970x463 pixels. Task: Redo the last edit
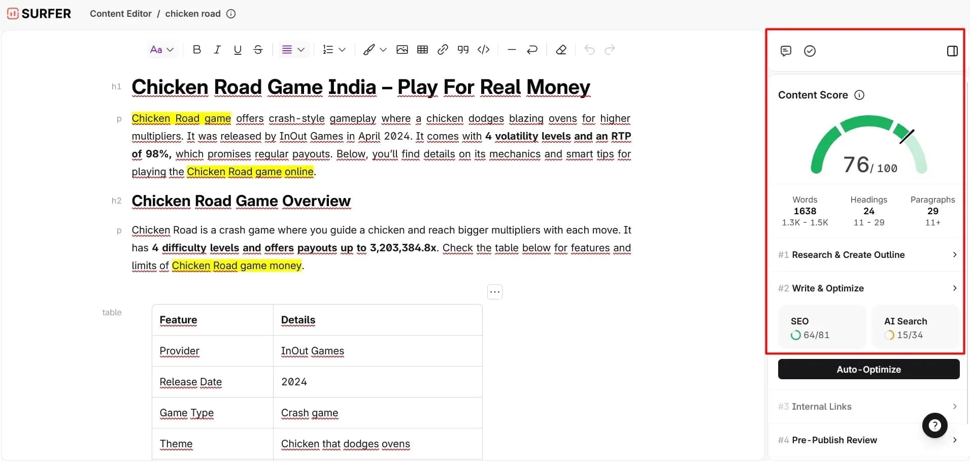[610, 50]
